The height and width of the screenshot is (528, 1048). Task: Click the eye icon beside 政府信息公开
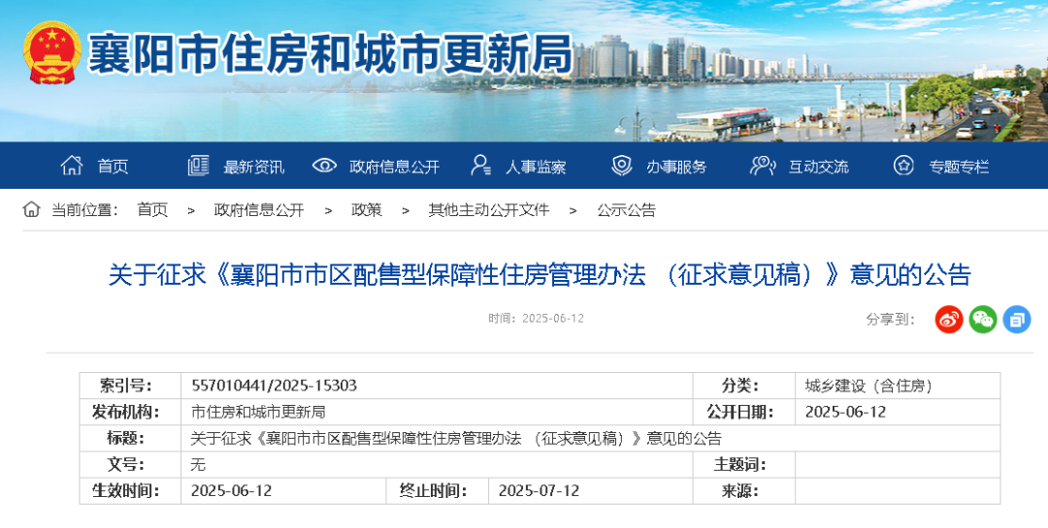tap(324, 165)
